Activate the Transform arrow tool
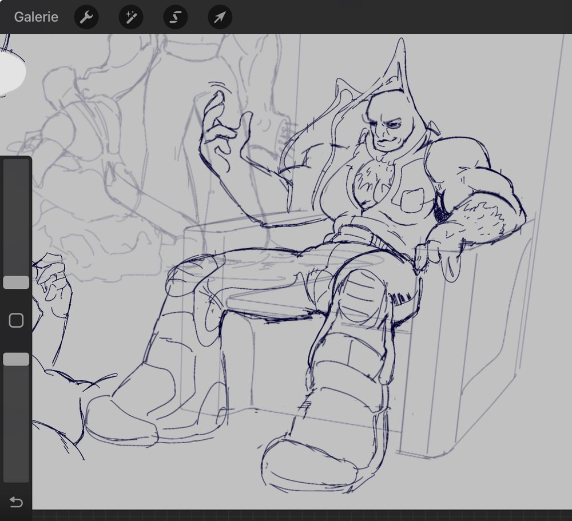Image resolution: width=572 pixels, height=521 pixels. pos(220,17)
